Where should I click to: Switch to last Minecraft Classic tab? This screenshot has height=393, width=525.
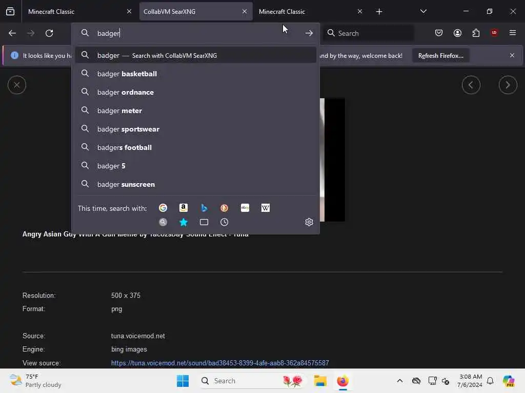pos(310,12)
